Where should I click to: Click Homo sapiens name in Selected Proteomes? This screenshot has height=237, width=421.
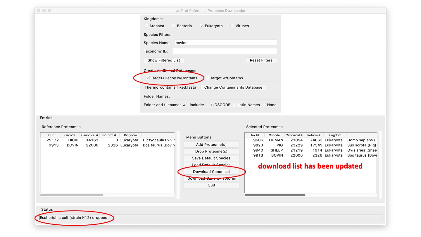(x=362, y=140)
